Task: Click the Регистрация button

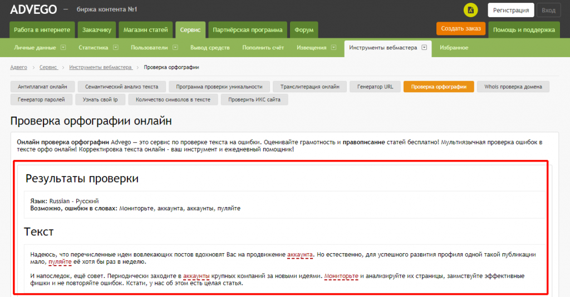Action: (510, 10)
